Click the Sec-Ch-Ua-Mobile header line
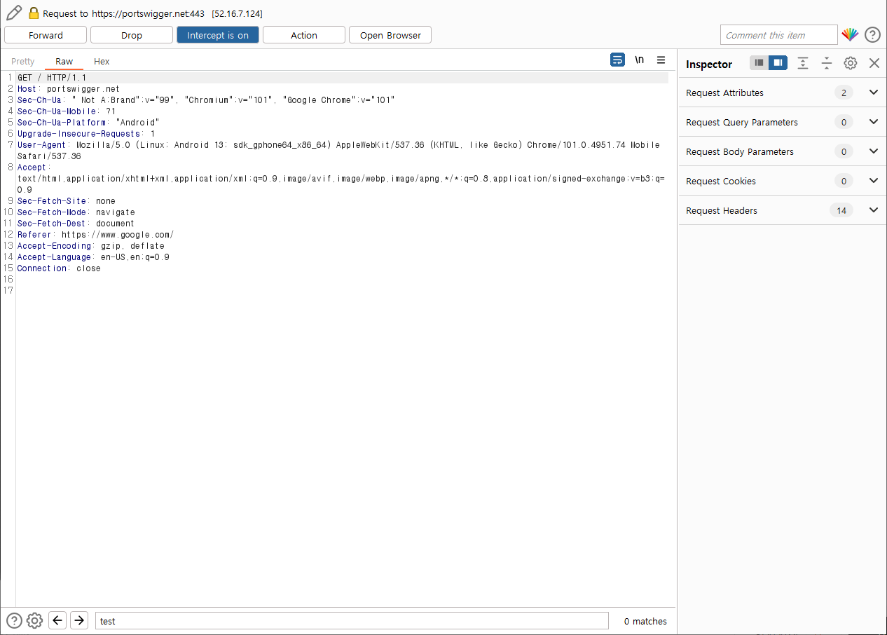This screenshot has height=635, width=887. click(x=67, y=111)
